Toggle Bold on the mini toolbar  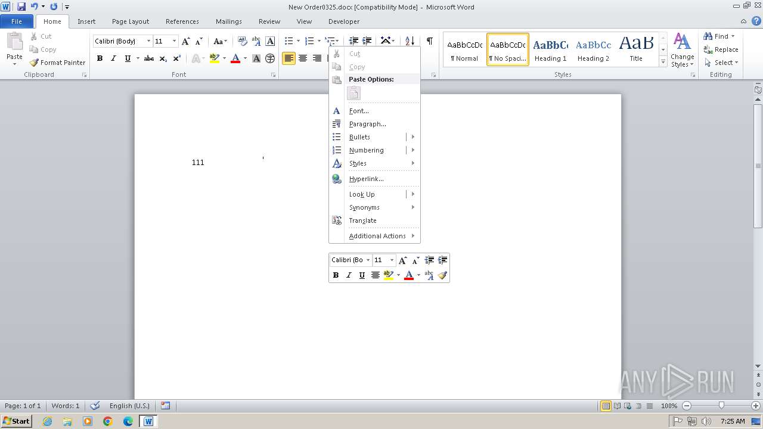coord(336,275)
